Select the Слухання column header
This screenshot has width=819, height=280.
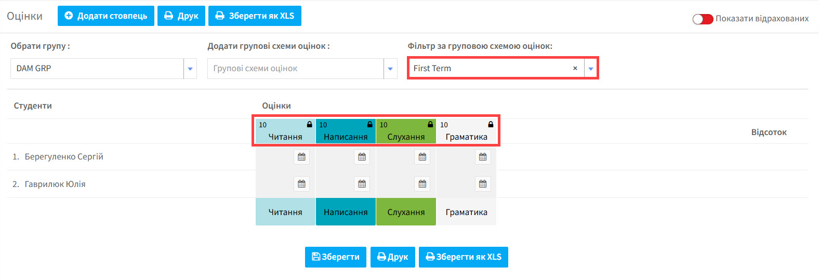click(406, 131)
